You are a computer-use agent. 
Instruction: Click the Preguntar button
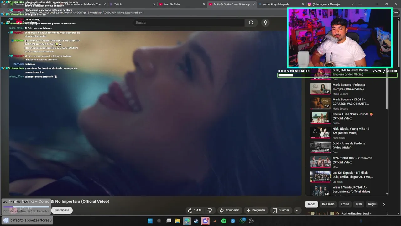point(256,210)
